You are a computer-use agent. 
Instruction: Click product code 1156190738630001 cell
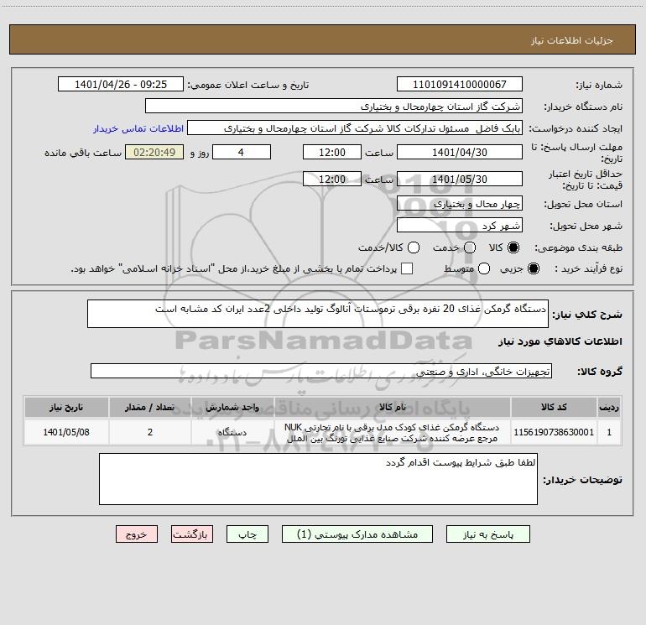click(x=554, y=432)
